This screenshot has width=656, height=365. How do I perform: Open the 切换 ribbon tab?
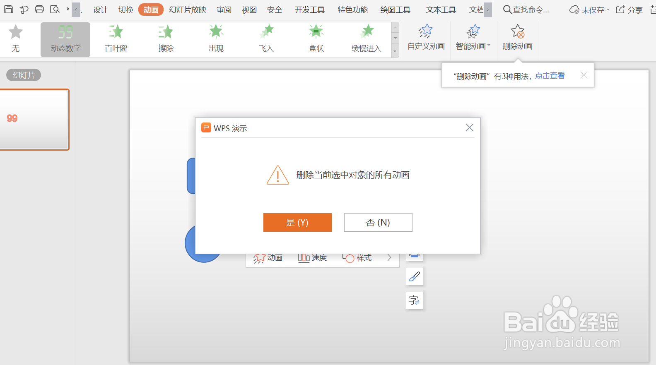126,10
